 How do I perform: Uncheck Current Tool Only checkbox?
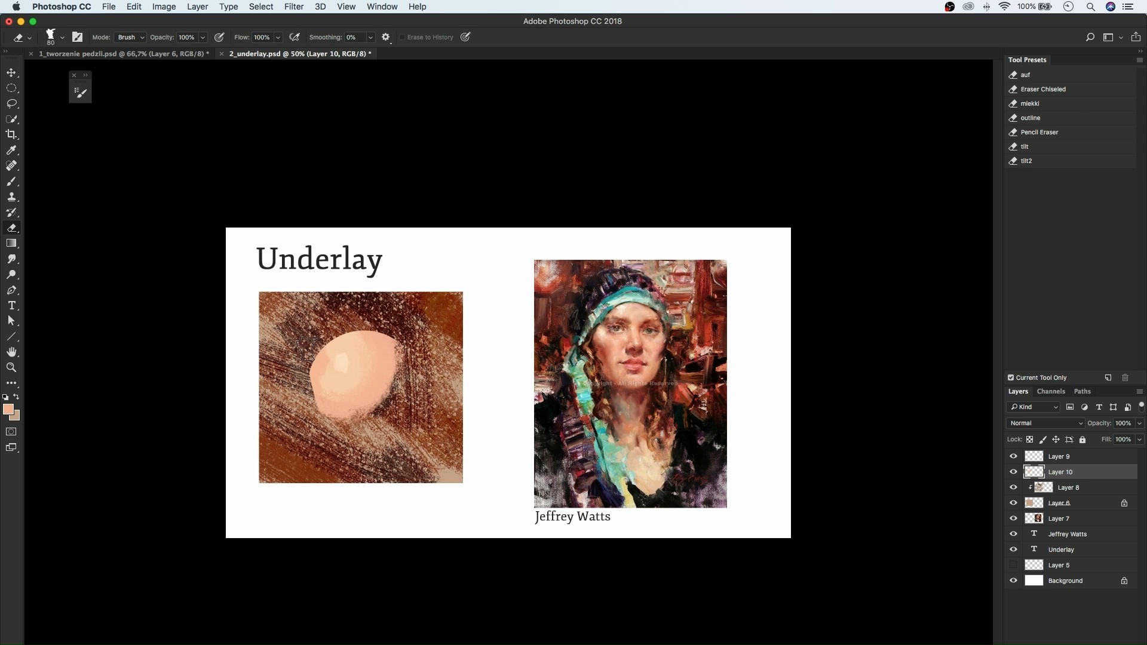[1011, 377]
